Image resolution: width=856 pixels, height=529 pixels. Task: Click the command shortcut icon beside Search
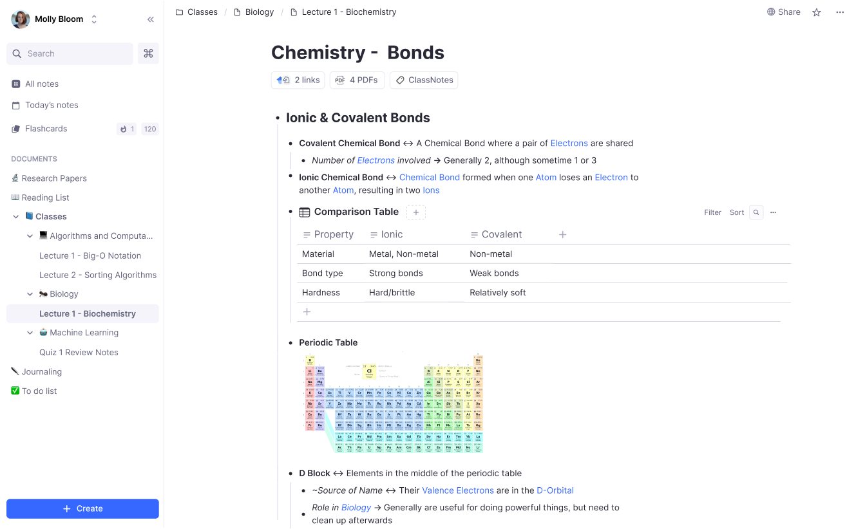click(148, 53)
